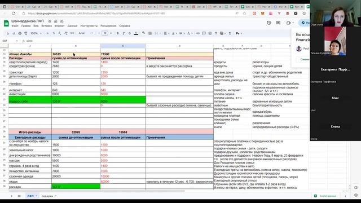This screenshot has height=203, width=361.
Task: Open the Расширения menu
Action: pos(108,26)
